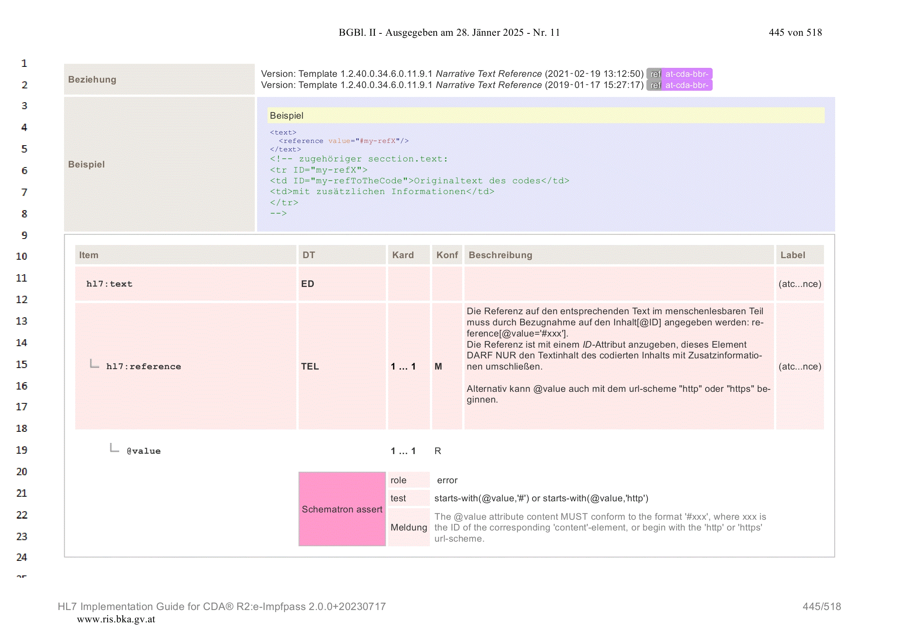Select the hl7:text item
The image size is (899, 635).
pos(109,284)
